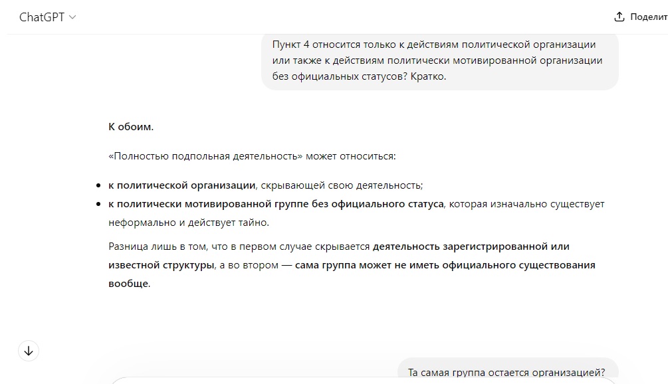Click the bold reply 'К обоим.'

pos(131,127)
